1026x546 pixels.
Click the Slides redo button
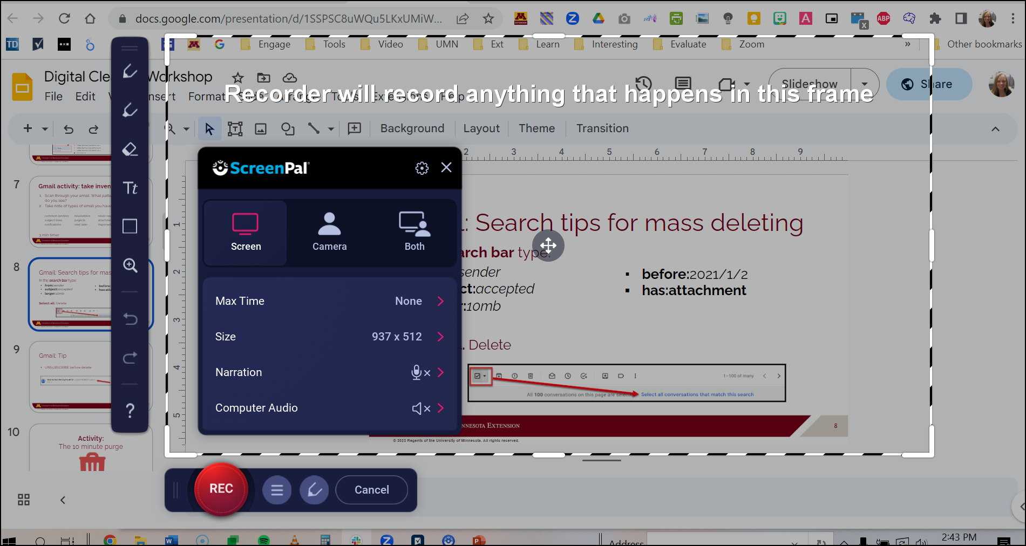[93, 129]
